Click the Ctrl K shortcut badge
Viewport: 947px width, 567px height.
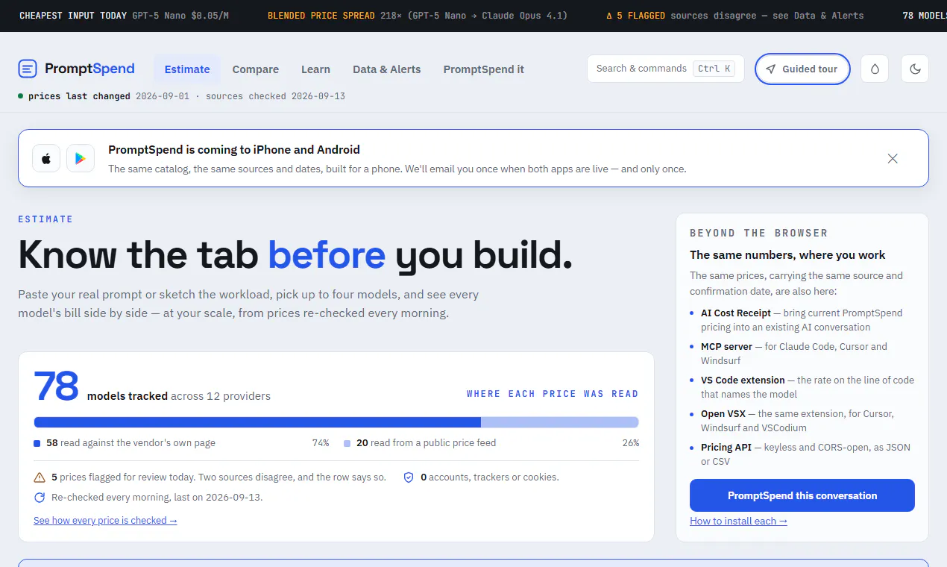point(714,69)
